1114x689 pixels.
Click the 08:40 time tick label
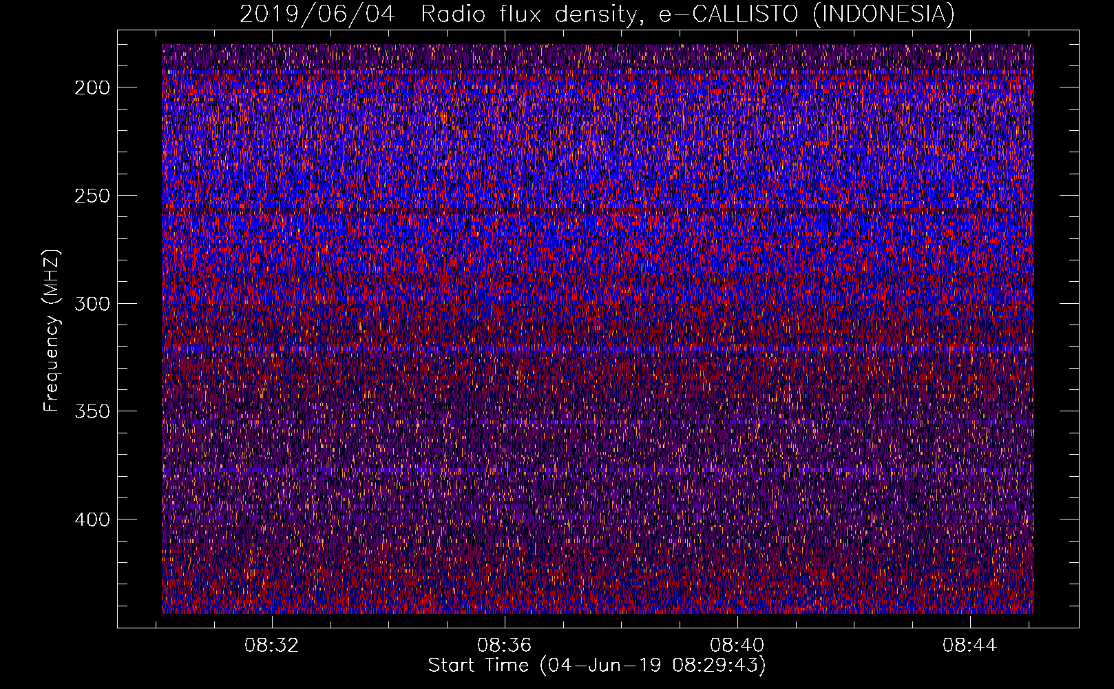(737, 646)
